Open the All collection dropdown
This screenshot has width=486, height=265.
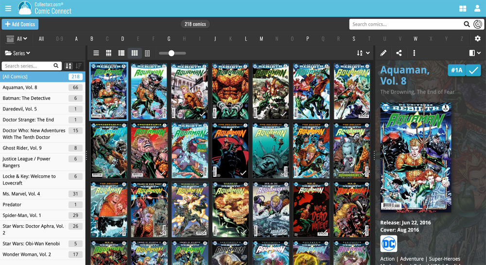coord(22,39)
